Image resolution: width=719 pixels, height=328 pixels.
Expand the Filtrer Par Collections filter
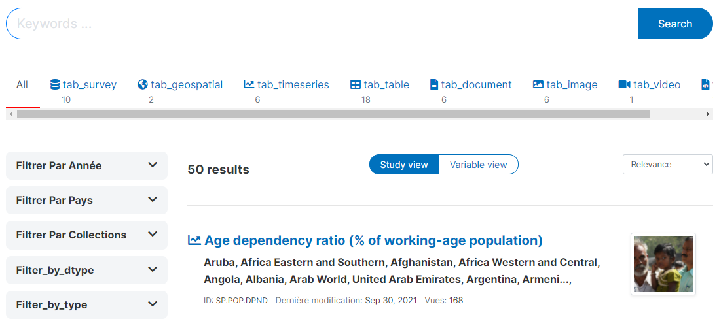[x=86, y=235]
